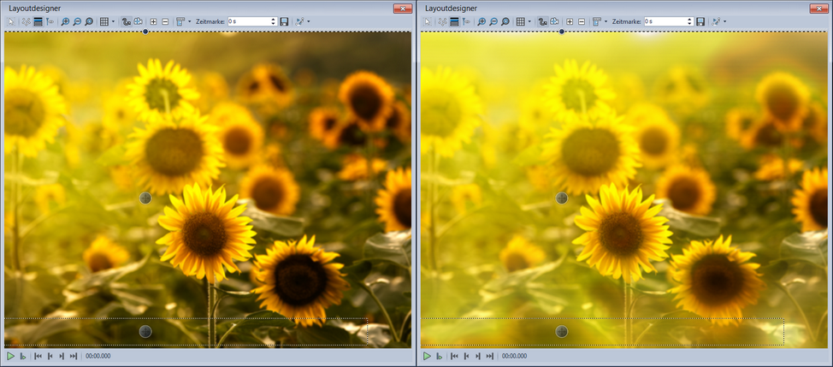This screenshot has height=367, width=833.
Task: Open path effects dropdown arrow, sharp-image window
Action: (x=309, y=21)
